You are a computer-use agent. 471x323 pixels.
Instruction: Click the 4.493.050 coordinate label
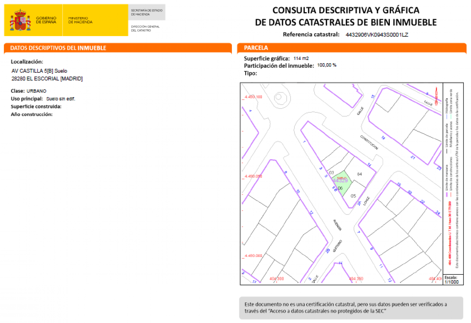253,177
